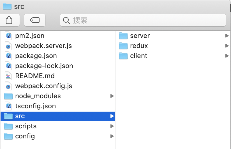Screen dimensions: 231x149
Task: Open the server folder icon
Action: 123,36
